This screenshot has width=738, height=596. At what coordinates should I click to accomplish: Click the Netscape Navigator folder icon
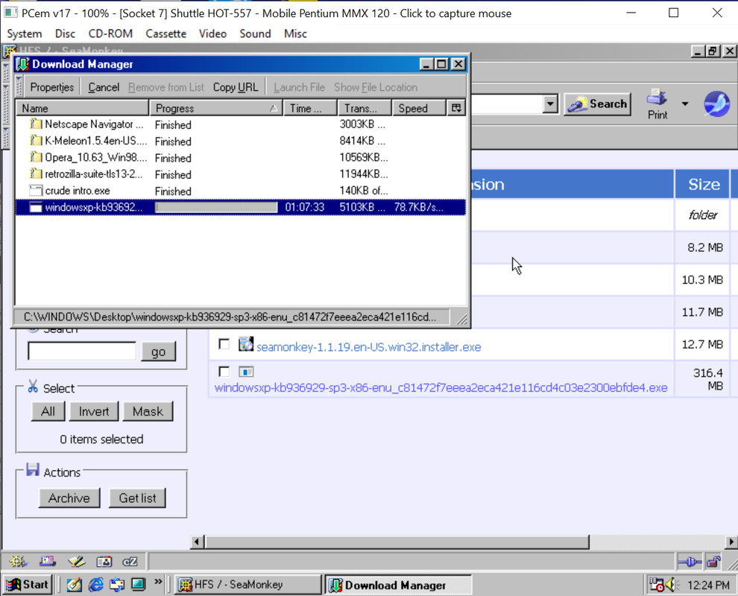point(36,124)
